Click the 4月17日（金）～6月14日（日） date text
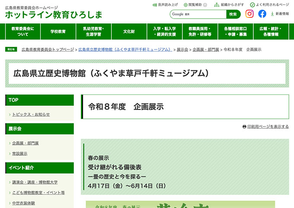Viewport: 294px width, 208px height. pos(127,186)
